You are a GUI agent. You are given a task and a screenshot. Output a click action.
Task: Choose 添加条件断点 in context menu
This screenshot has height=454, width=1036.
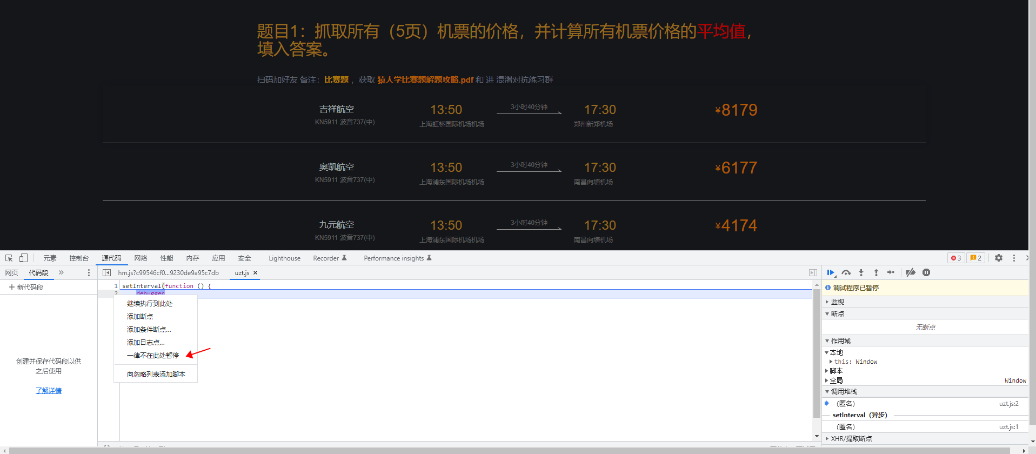(x=156, y=330)
